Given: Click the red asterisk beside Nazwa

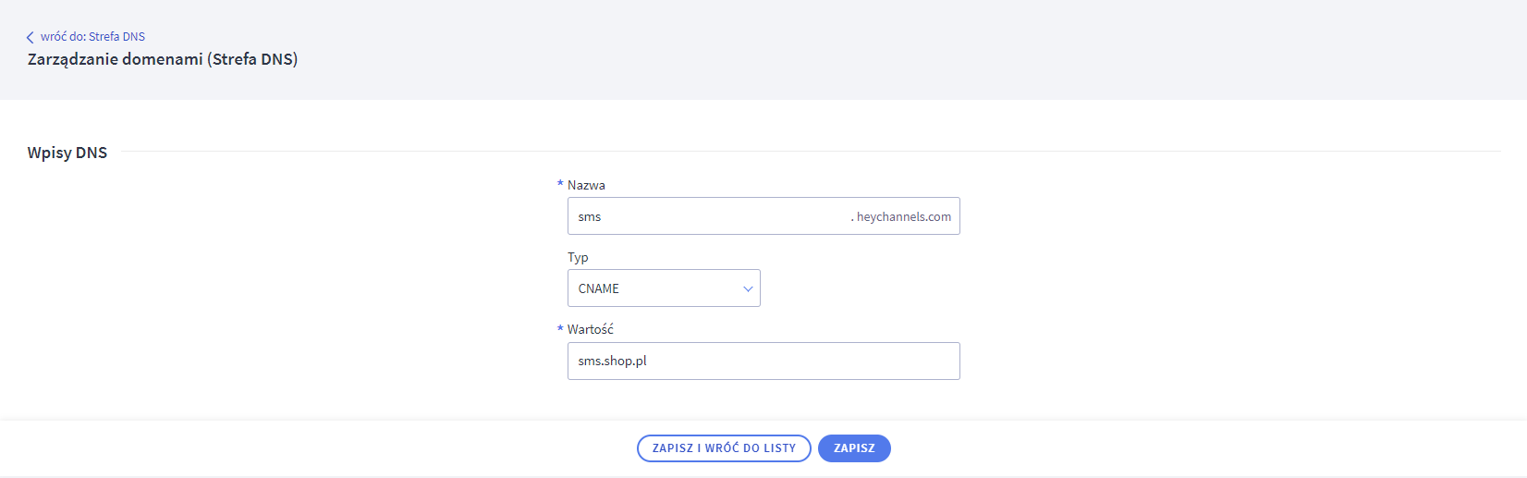Looking at the screenshot, I should [560, 184].
